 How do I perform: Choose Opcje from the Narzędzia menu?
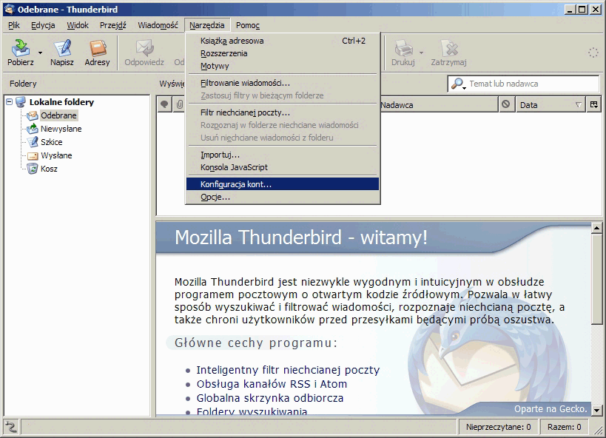click(x=215, y=198)
